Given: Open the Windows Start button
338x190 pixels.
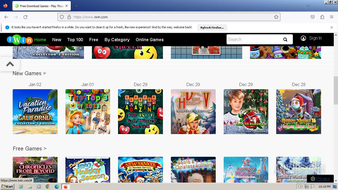Looking at the screenshot, I should coord(7,187).
